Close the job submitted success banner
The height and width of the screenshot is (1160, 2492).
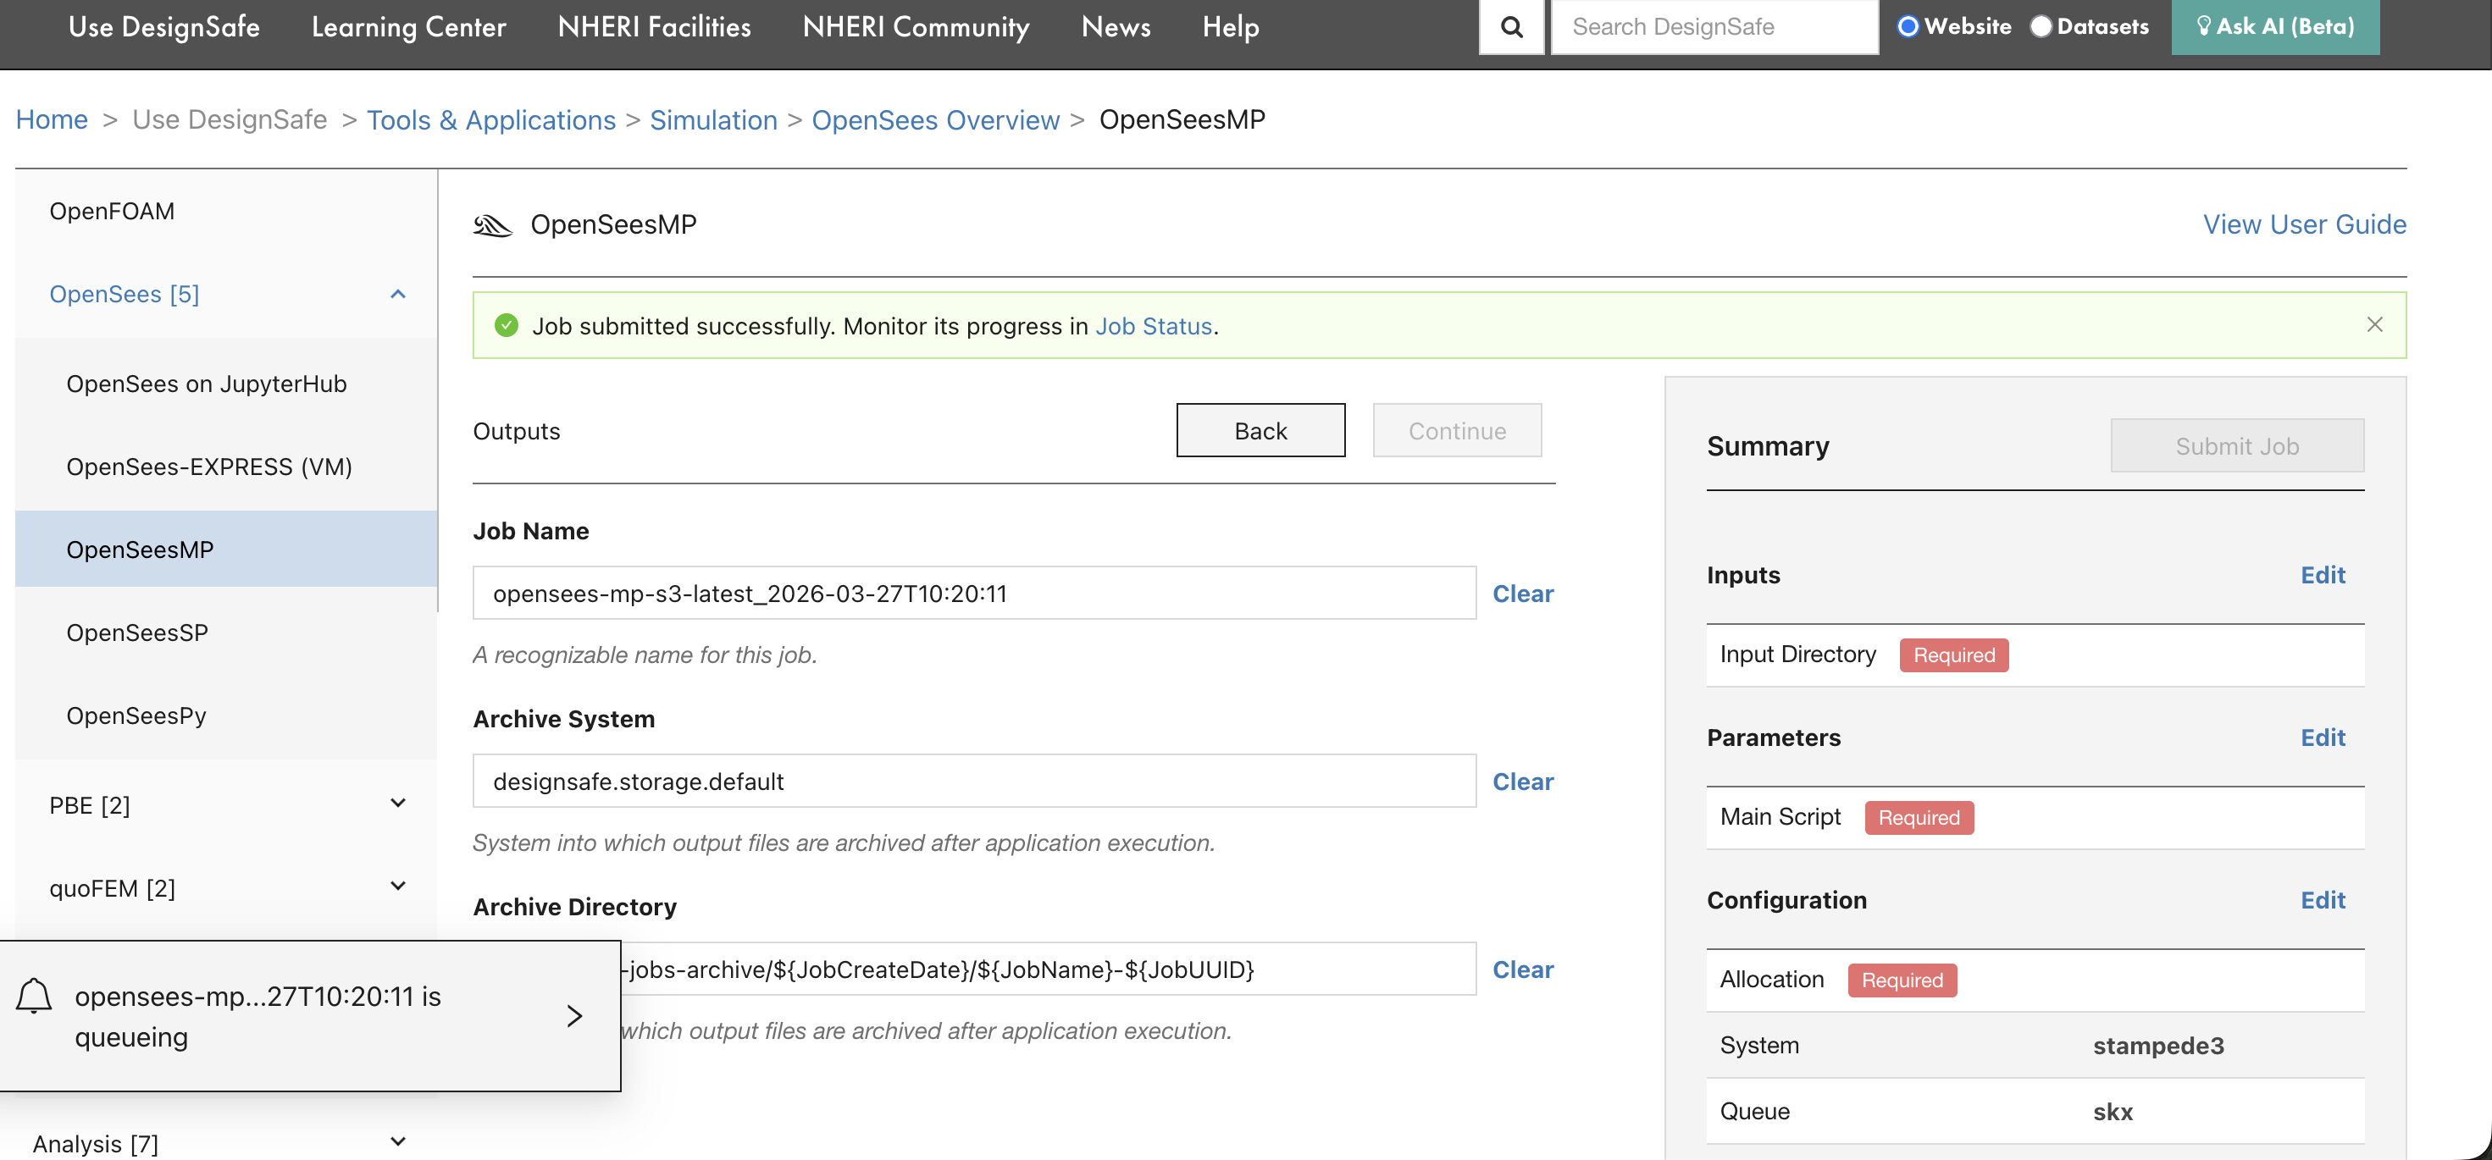[x=2374, y=325]
